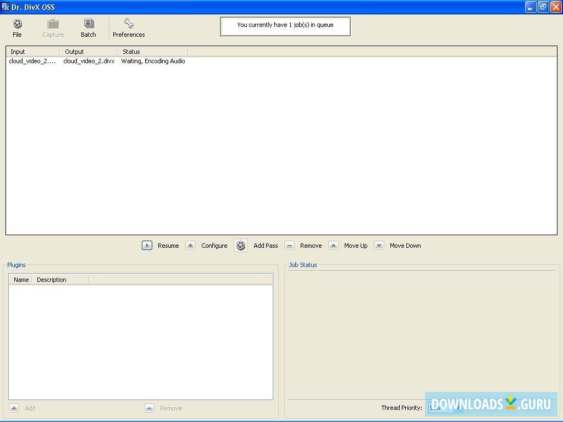Click the Move Up arrow icon

pos(333,245)
